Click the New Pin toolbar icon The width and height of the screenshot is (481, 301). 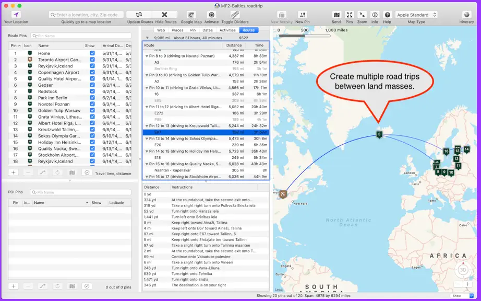[x=303, y=15]
